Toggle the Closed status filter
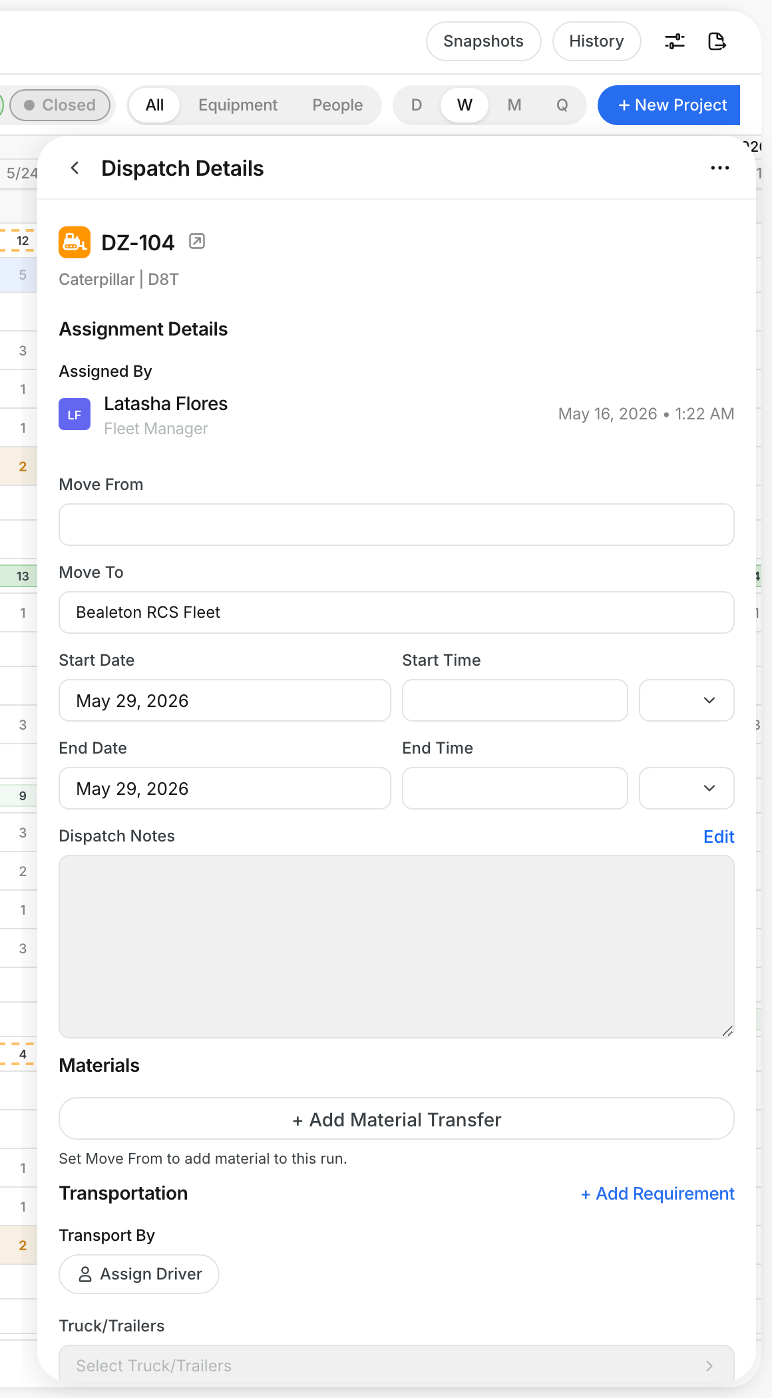The image size is (772, 1398). pyautogui.click(x=60, y=105)
